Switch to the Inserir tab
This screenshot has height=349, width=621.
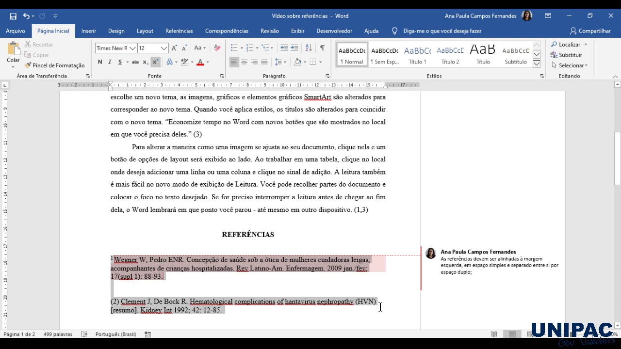(89, 31)
